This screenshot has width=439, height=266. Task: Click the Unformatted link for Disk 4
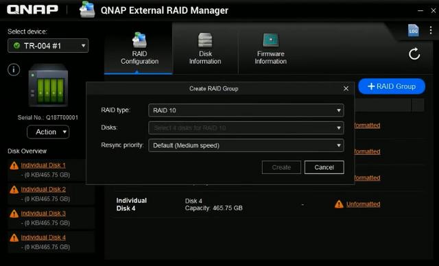coord(363,204)
